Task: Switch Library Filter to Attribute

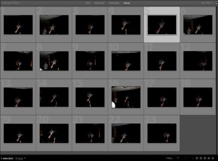Action: pos(99,3)
